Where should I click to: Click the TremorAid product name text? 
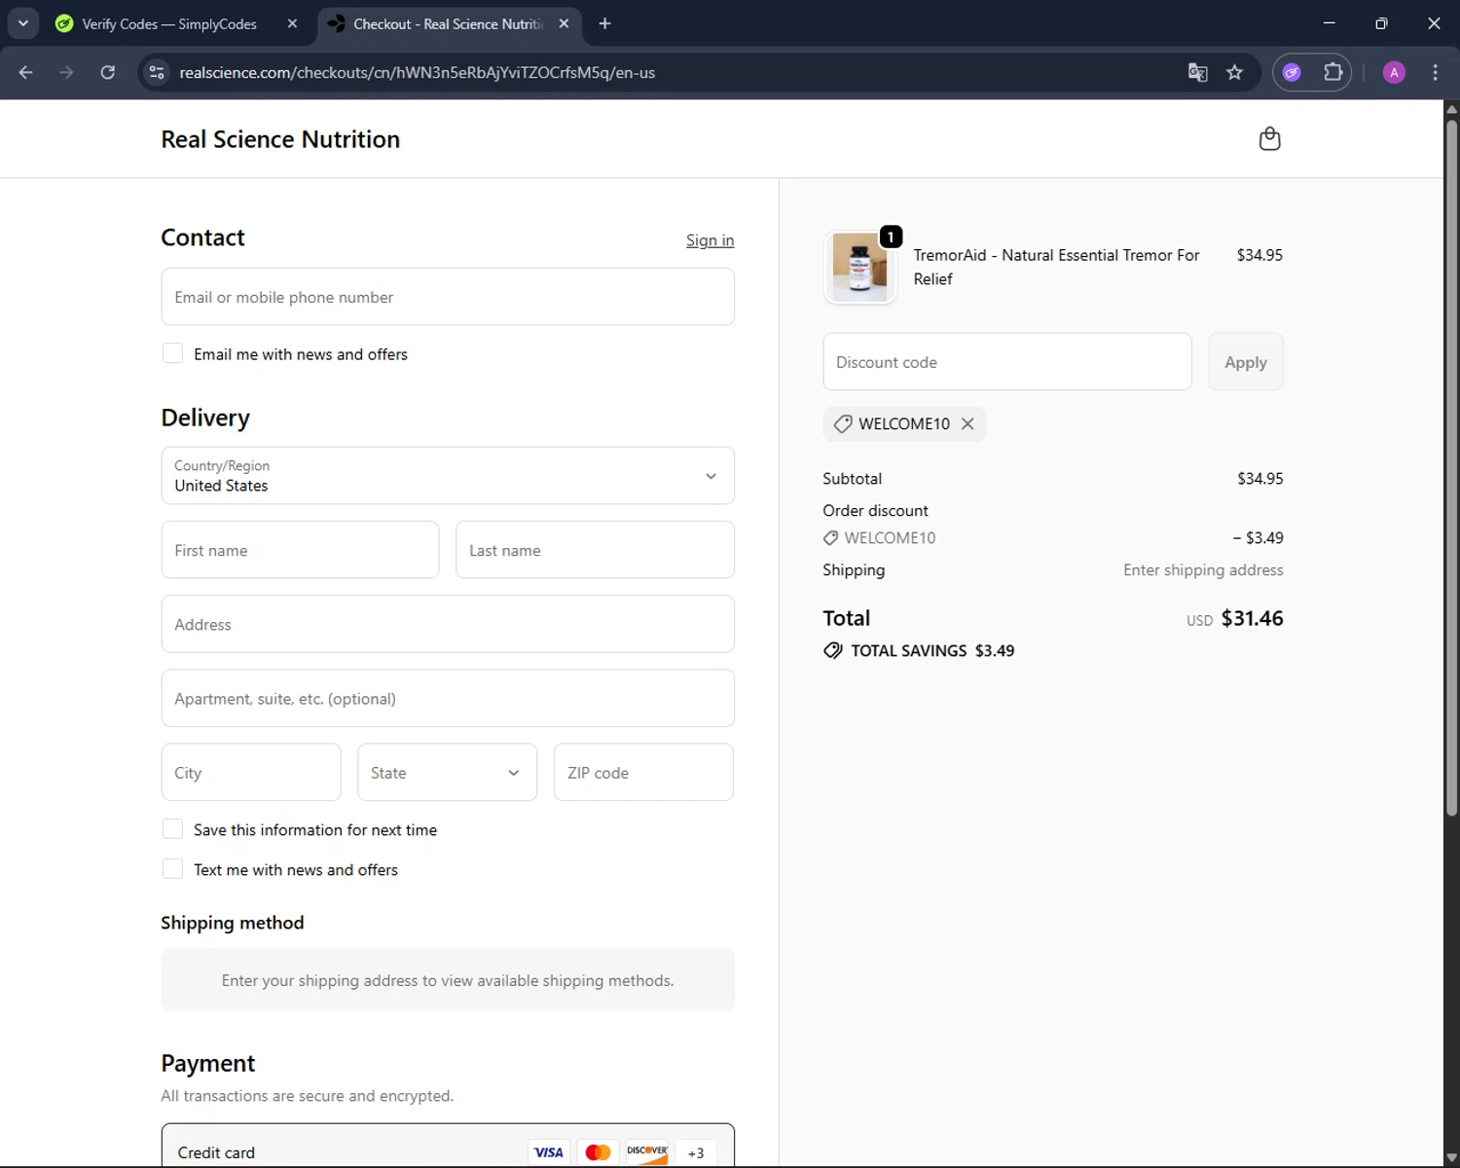[x=1056, y=267]
